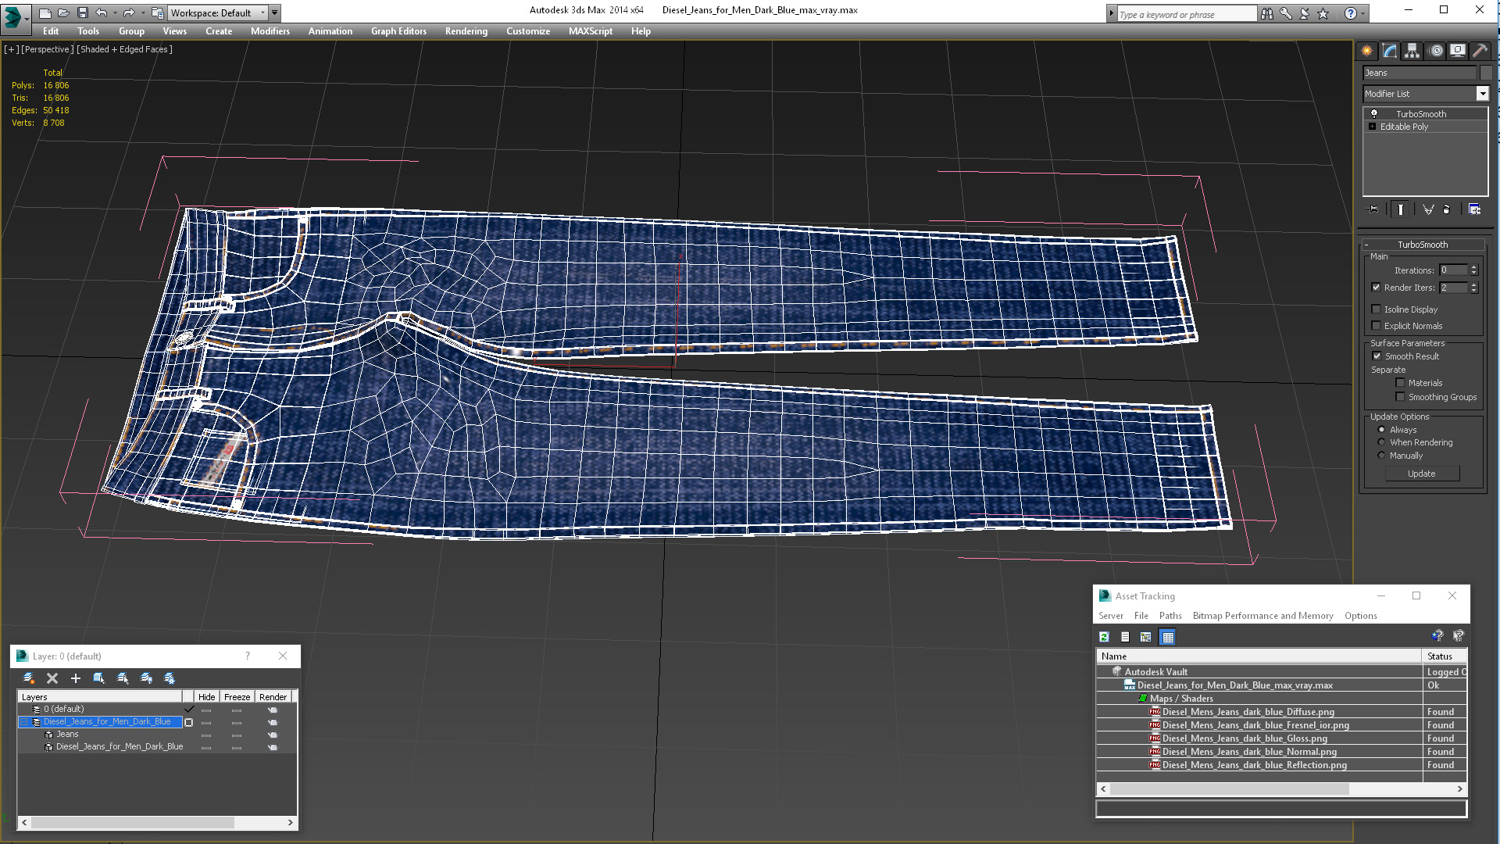Screen dimensions: 1500x844
Task: Click the Iterations value field
Action: pos(1453,270)
